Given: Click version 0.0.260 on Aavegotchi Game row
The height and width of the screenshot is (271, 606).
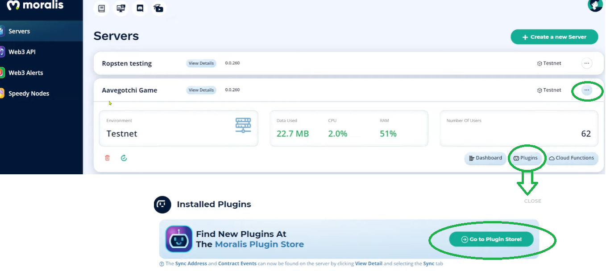Looking at the screenshot, I should 232,90.
